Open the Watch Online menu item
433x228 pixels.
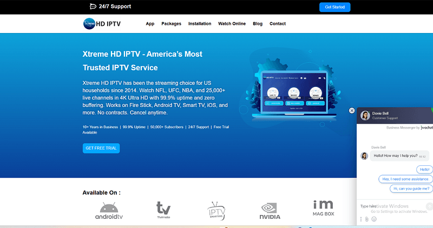pyautogui.click(x=232, y=24)
